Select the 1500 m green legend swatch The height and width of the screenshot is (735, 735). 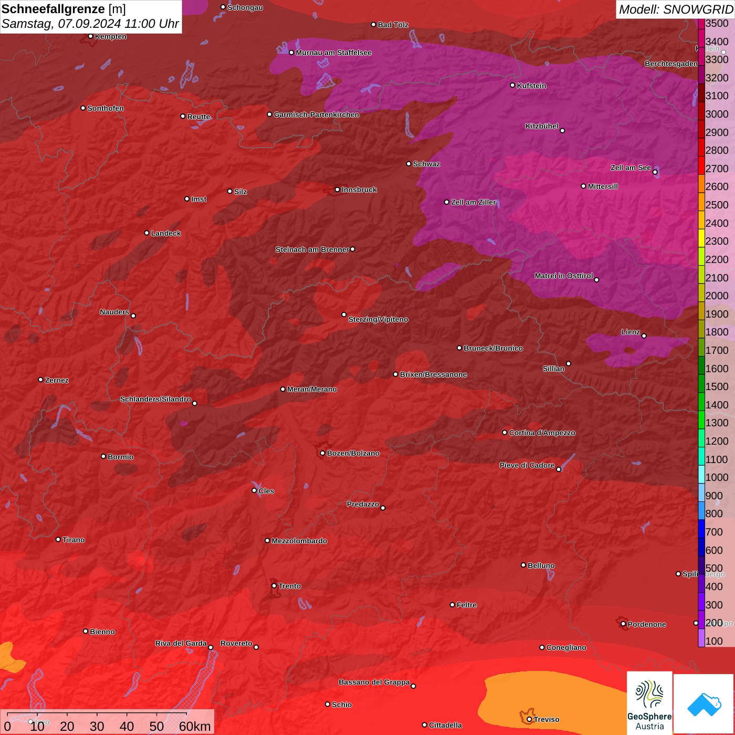[x=701, y=383]
